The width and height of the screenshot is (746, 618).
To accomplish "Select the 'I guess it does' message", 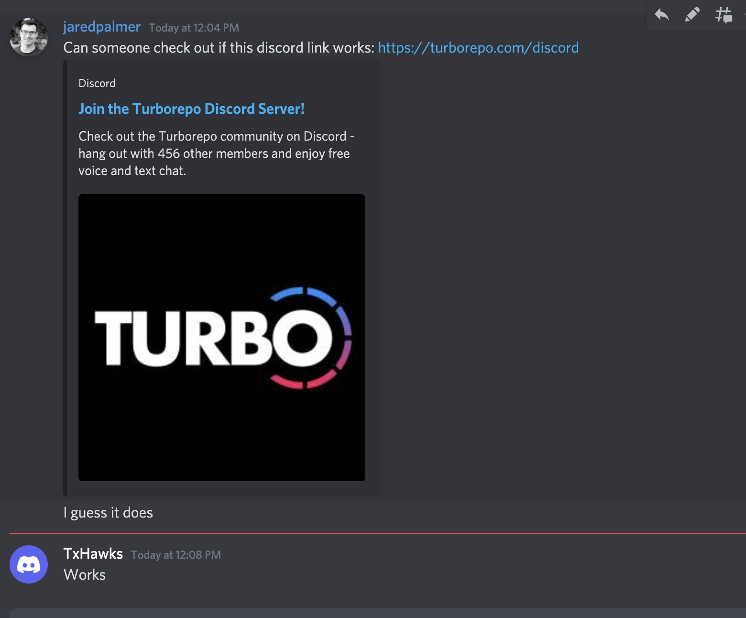I will (108, 512).
